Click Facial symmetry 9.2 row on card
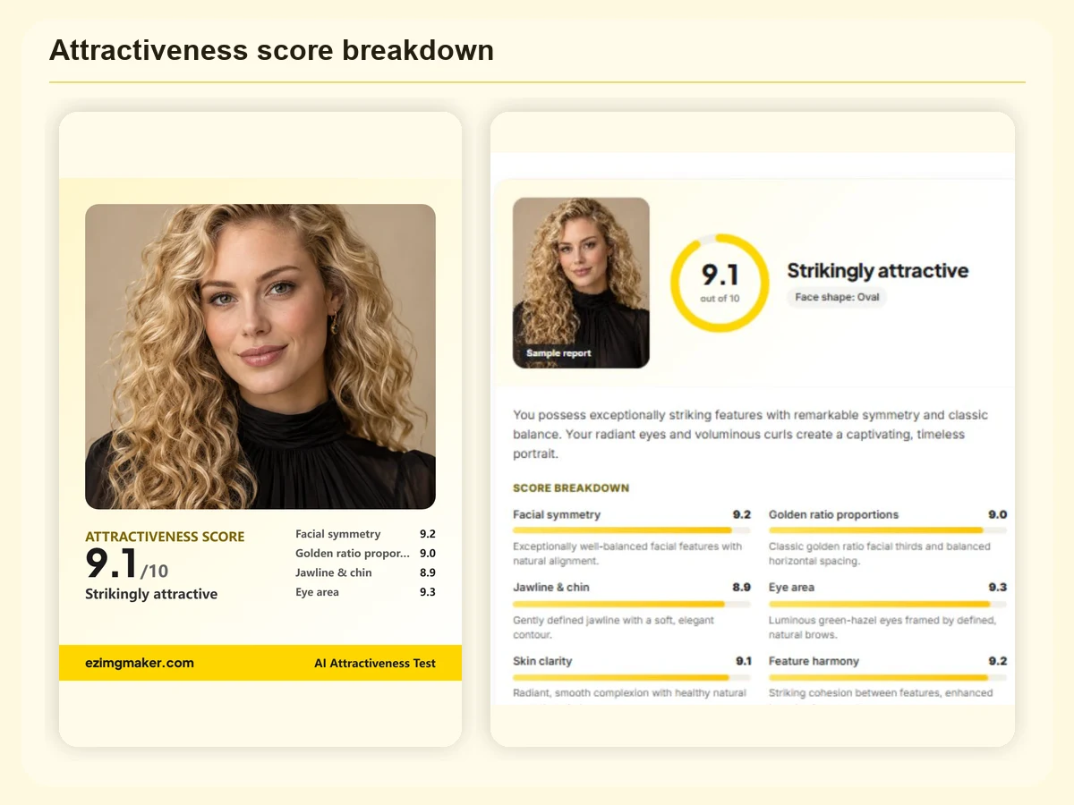The height and width of the screenshot is (805, 1074). pyautogui.click(x=365, y=534)
